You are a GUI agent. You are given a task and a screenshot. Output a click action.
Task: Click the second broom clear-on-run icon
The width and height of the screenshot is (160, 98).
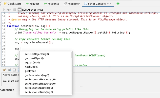[x=9, y=70]
